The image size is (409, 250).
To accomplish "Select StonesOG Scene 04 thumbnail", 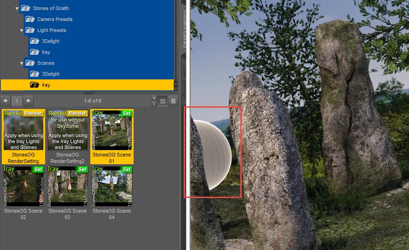I will (x=112, y=193).
